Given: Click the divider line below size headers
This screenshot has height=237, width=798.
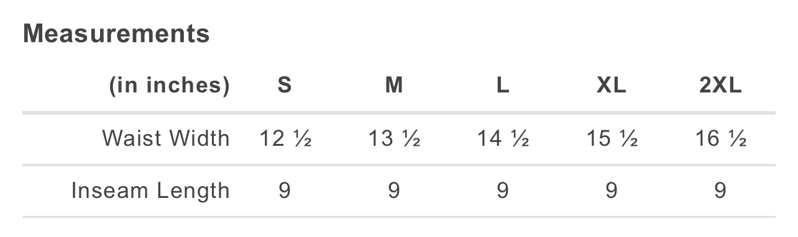Looking at the screenshot, I should (x=399, y=113).
